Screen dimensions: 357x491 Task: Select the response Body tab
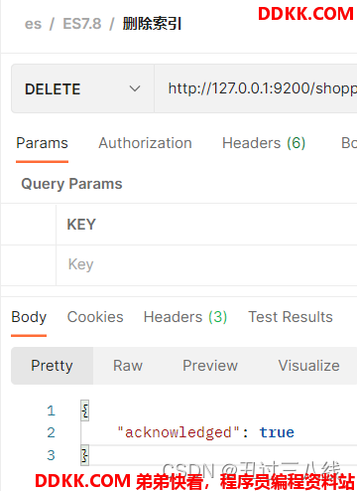point(29,317)
